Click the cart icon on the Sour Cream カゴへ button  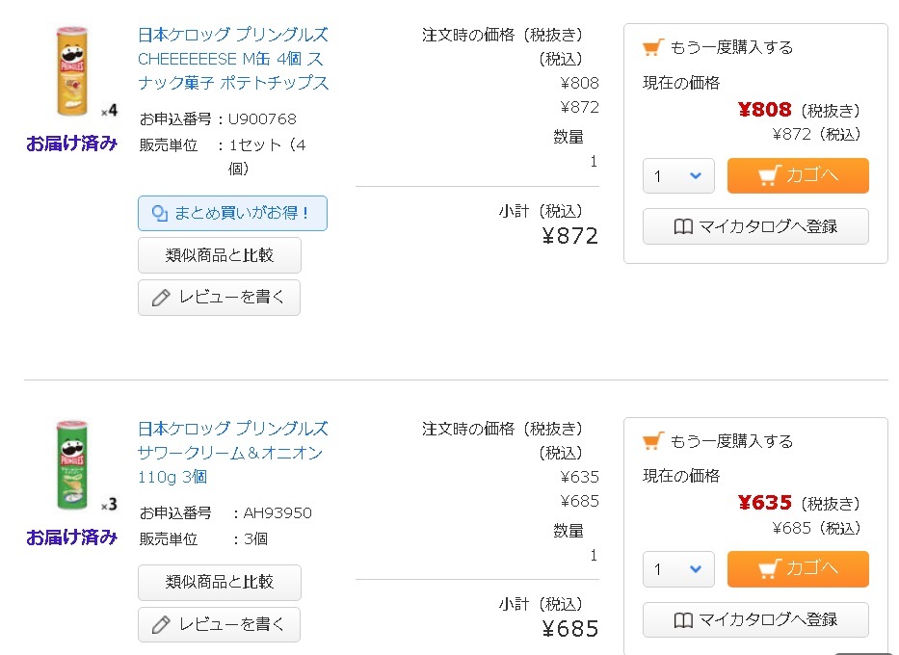[x=770, y=569]
